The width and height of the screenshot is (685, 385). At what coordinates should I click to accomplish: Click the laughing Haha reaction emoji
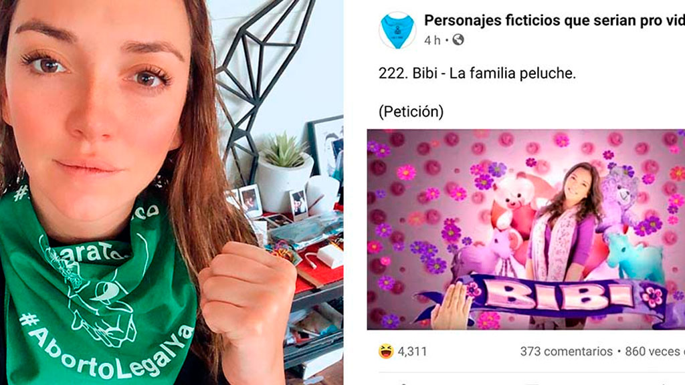coord(386,352)
